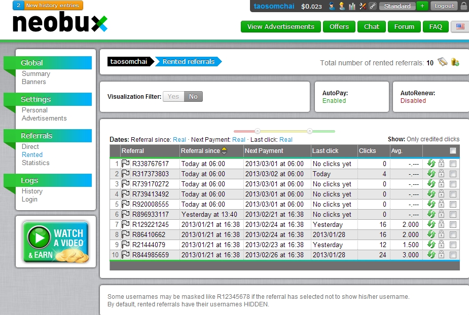
Task: Open the Chat page
Action: click(372, 27)
